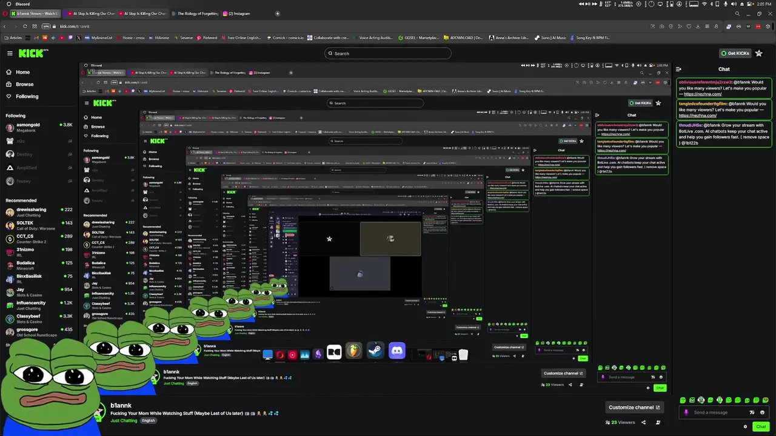Click the share icon beside the largest 23 Viewers
The image size is (776, 436).
[x=643, y=422]
